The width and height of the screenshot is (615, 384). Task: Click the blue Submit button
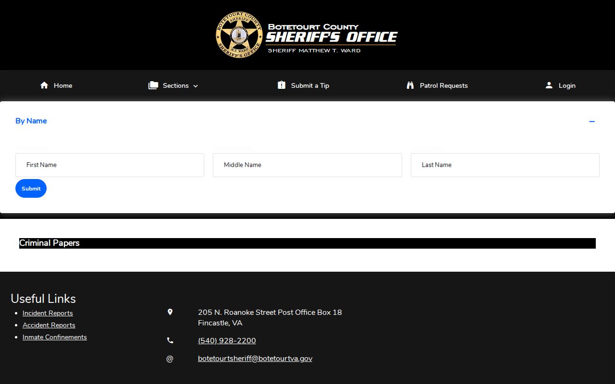31,189
